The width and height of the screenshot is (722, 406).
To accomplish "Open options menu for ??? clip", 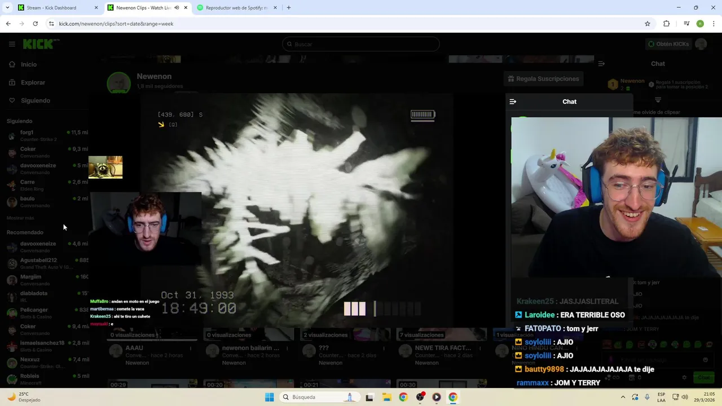I will point(384,348).
